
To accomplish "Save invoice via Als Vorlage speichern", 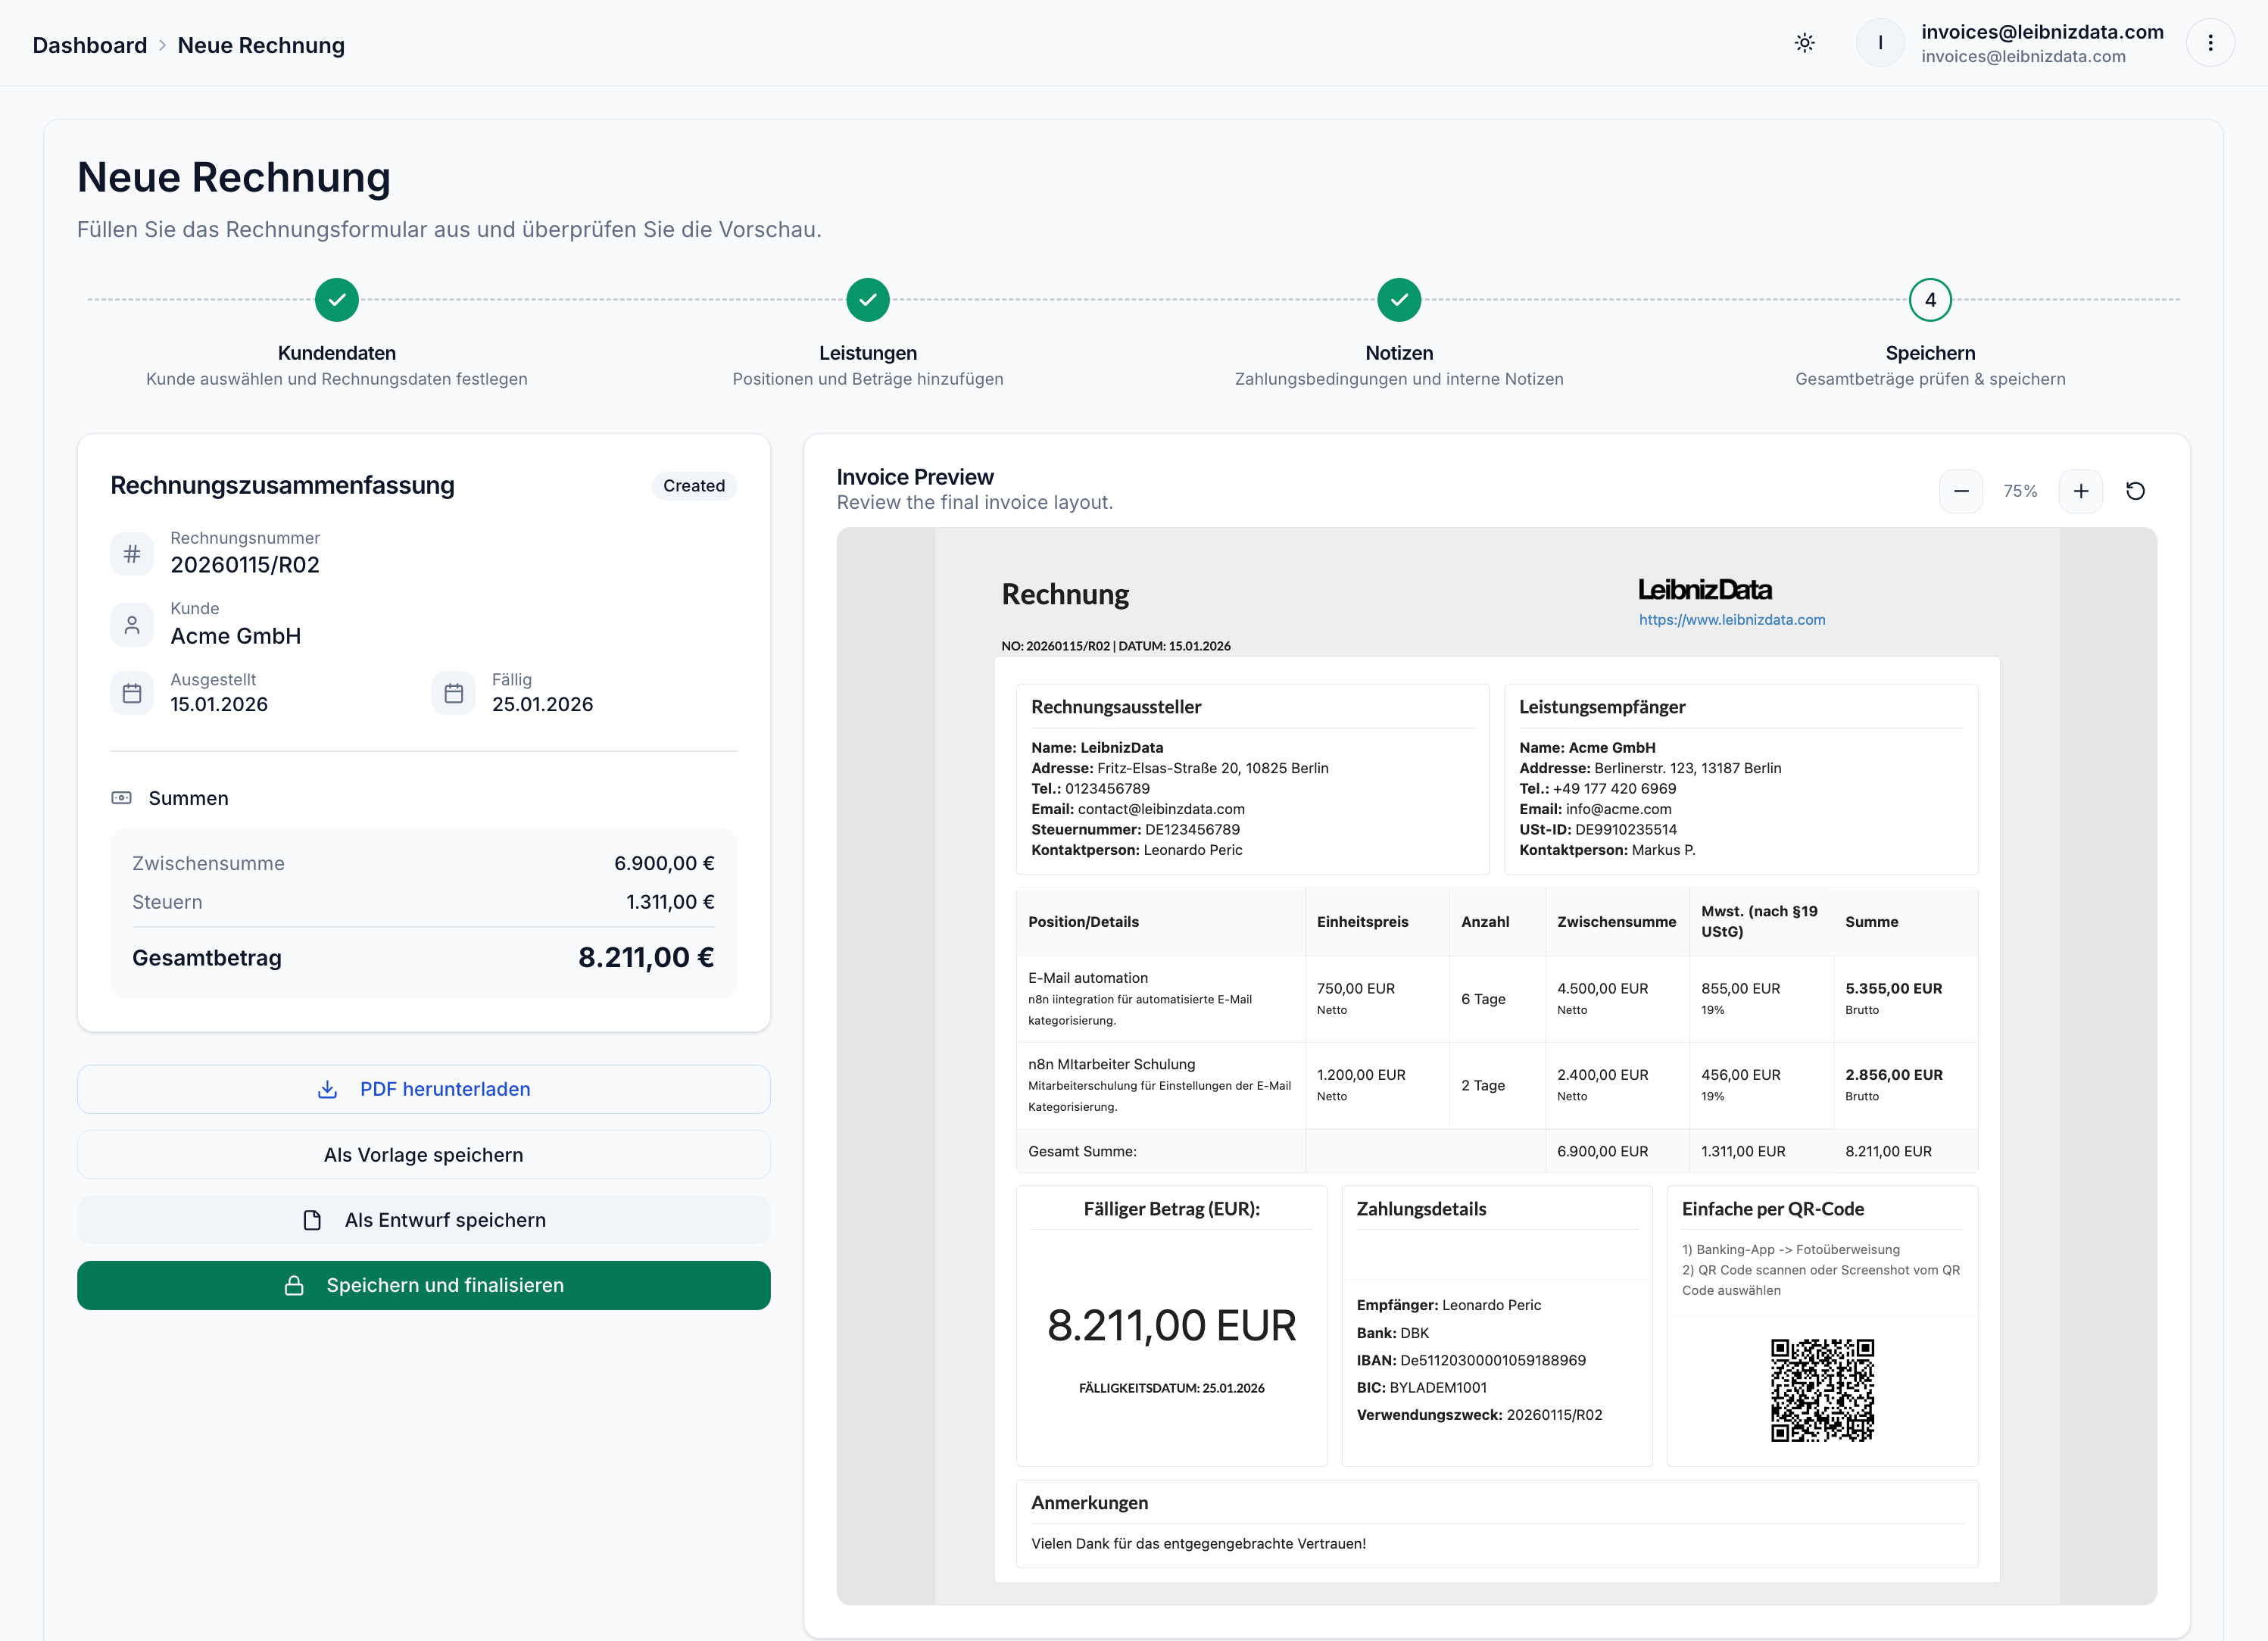I will (423, 1155).
